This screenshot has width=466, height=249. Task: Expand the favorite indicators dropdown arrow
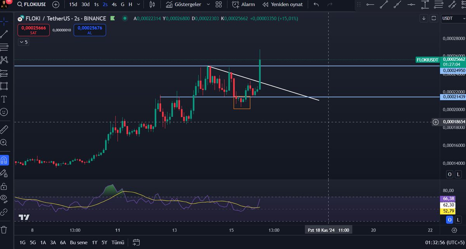(208, 5)
